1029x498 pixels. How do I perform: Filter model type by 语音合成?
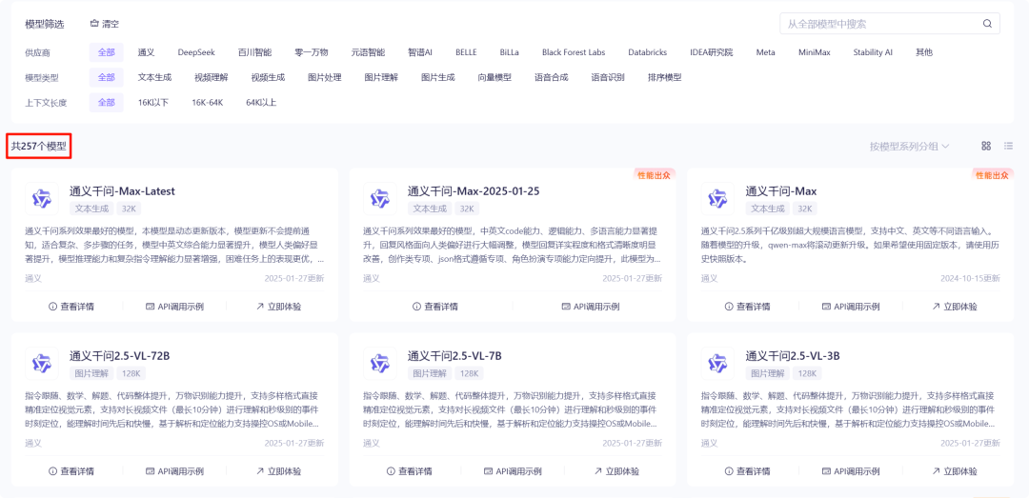552,77
